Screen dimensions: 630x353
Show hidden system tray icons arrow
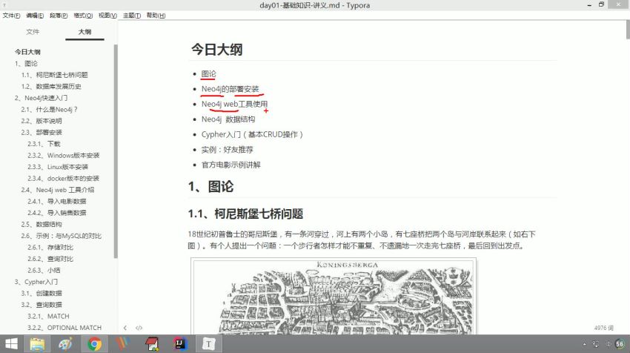coord(584,345)
